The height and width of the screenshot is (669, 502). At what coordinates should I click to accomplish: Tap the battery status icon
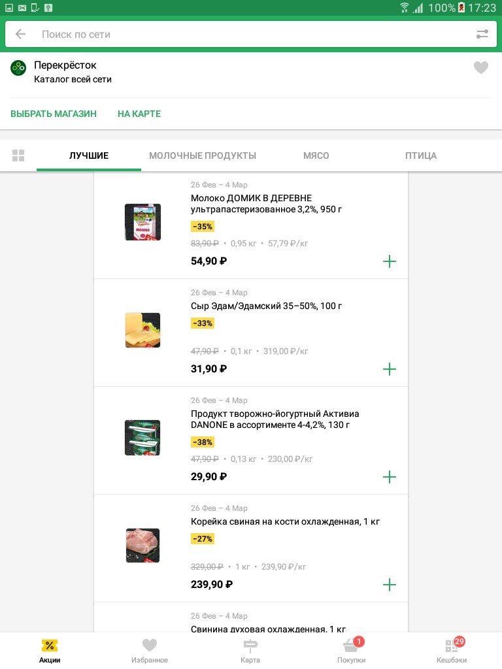[x=461, y=8]
